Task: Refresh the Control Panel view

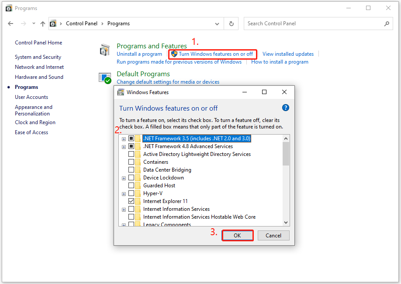Action: pos(232,24)
